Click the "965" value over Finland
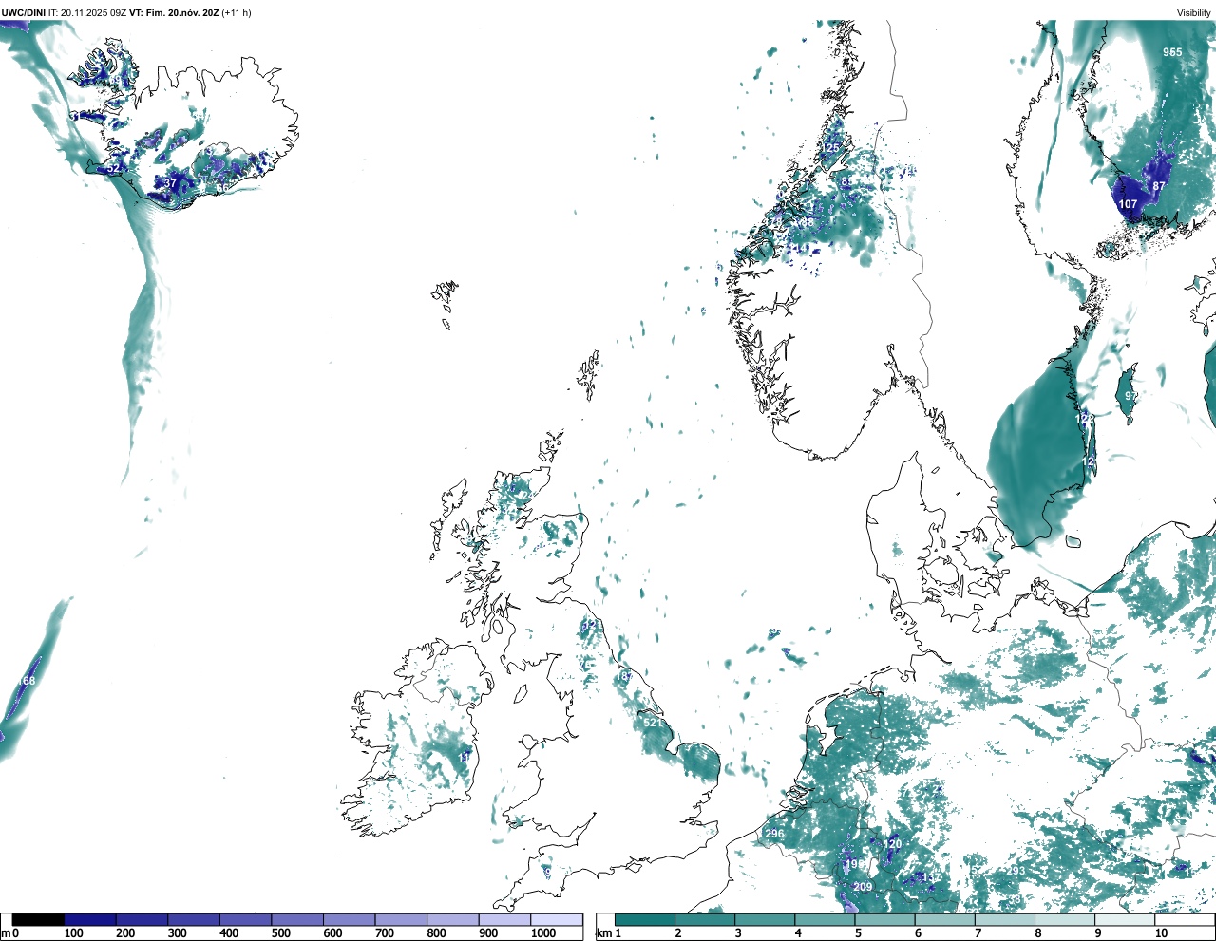Screen dimensions: 1216x941 pyautogui.click(x=1173, y=52)
